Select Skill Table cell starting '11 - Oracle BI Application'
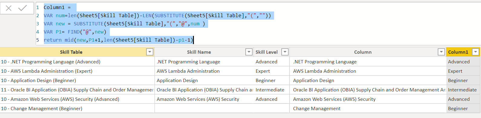481x118 pixels. click(x=77, y=90)
